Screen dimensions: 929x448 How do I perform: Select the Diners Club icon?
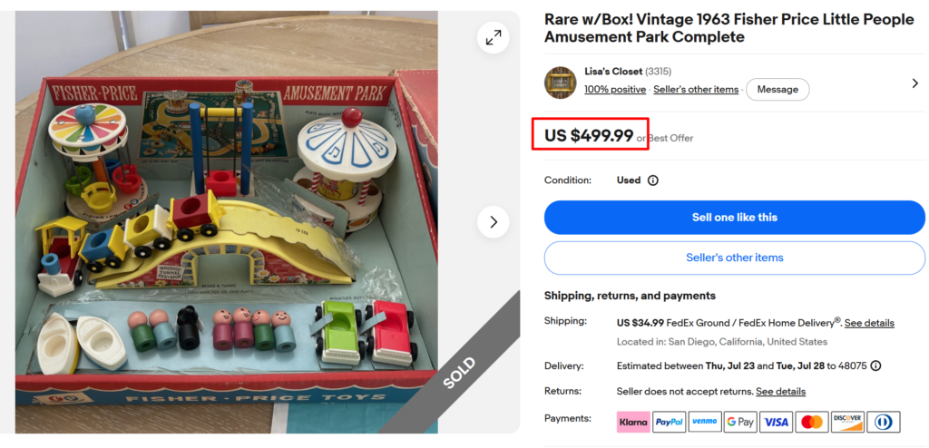(884, 422)
